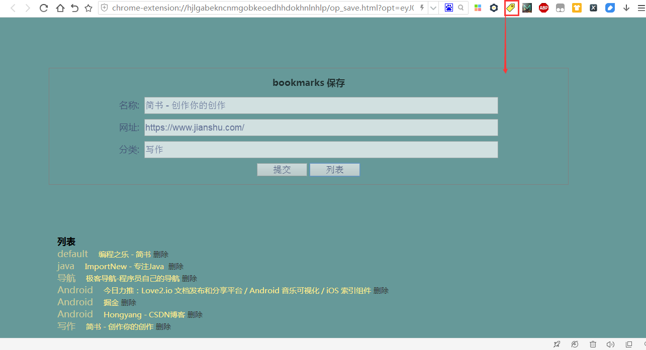Focus the 名称 input field

coord(321,105)
